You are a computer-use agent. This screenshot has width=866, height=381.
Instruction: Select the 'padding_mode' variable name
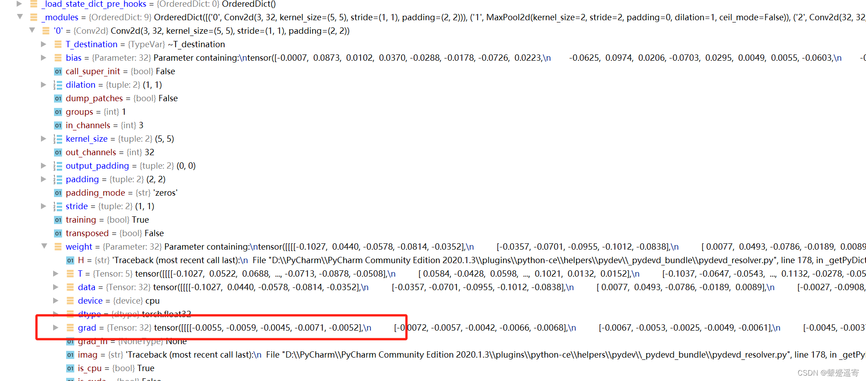pyautogui.click(x=95, y=193)
